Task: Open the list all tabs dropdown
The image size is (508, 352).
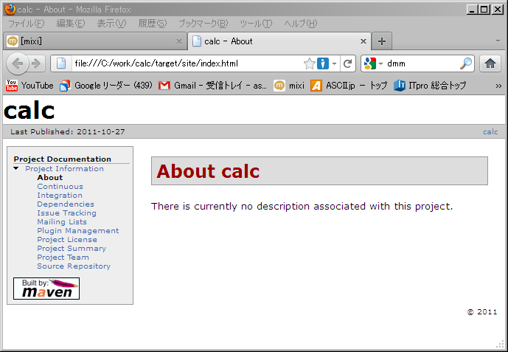Action: (x=498, y=41)
